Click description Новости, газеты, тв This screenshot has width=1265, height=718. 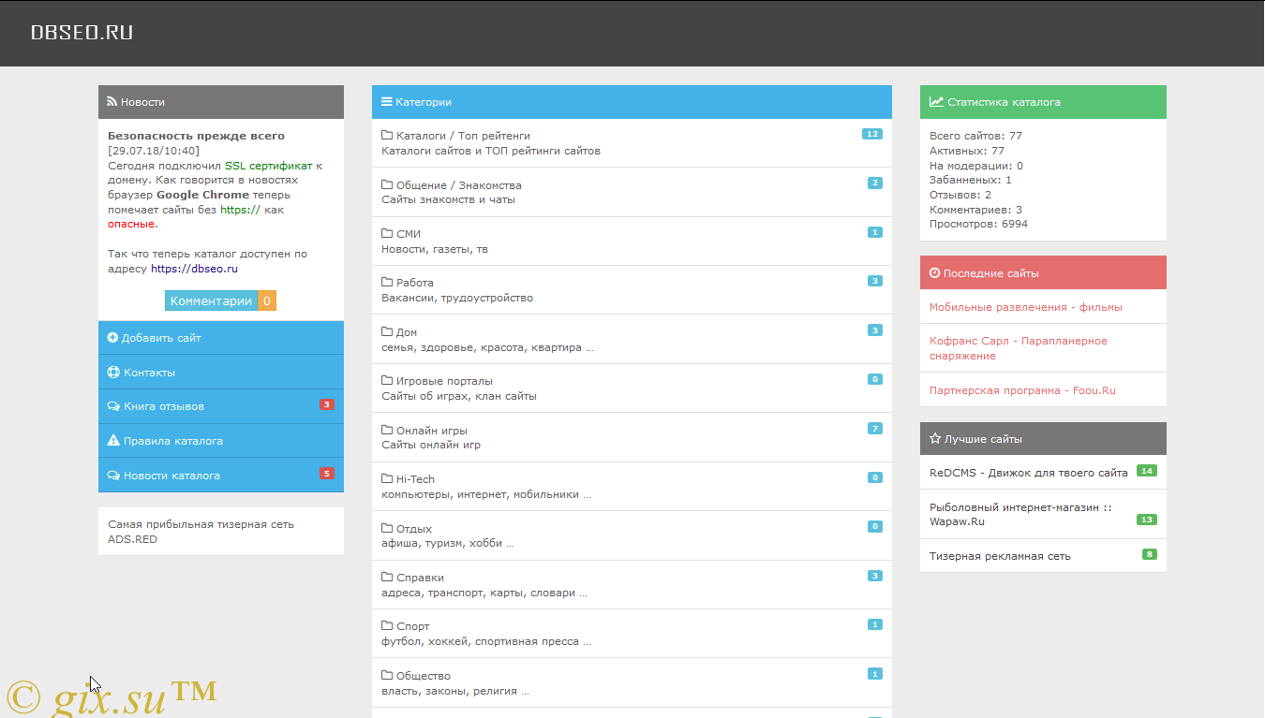(x=435, y=249)
